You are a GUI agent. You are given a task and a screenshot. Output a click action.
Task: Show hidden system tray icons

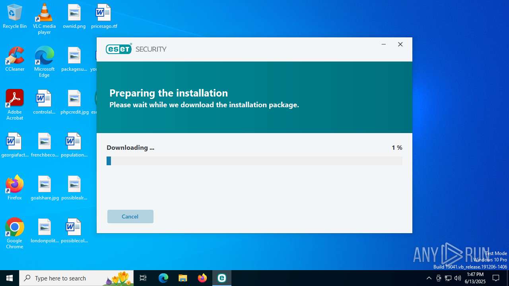coord(429,278)
